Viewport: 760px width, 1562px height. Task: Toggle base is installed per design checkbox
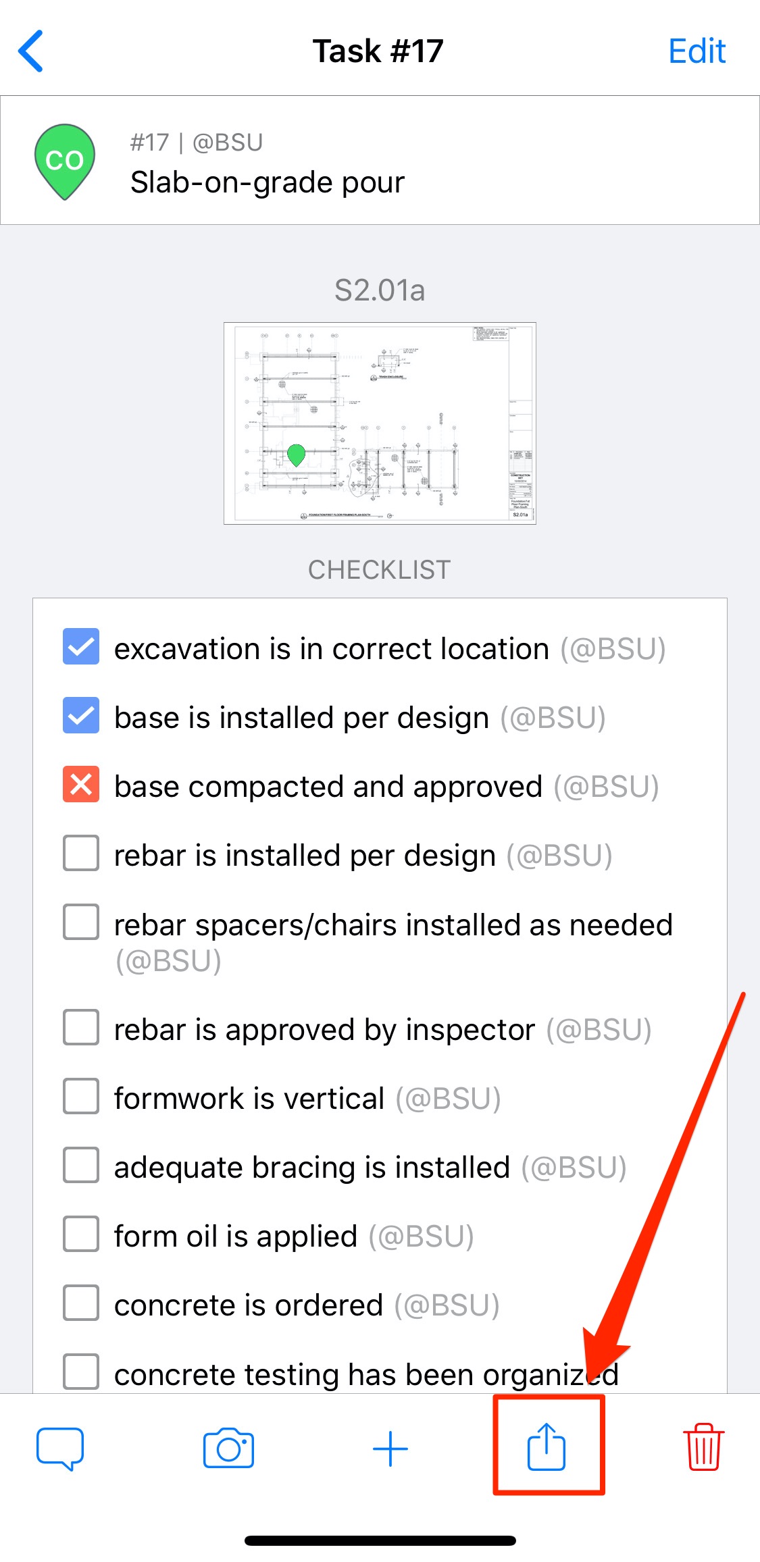81,716
